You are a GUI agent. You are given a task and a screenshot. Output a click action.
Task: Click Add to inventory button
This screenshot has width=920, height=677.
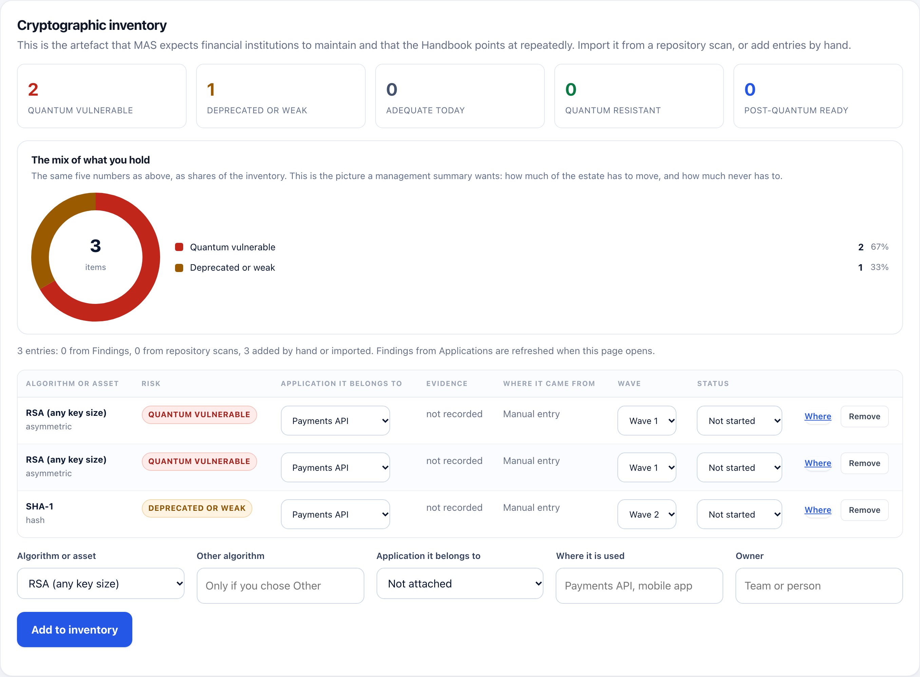click(x=75, y=630)
